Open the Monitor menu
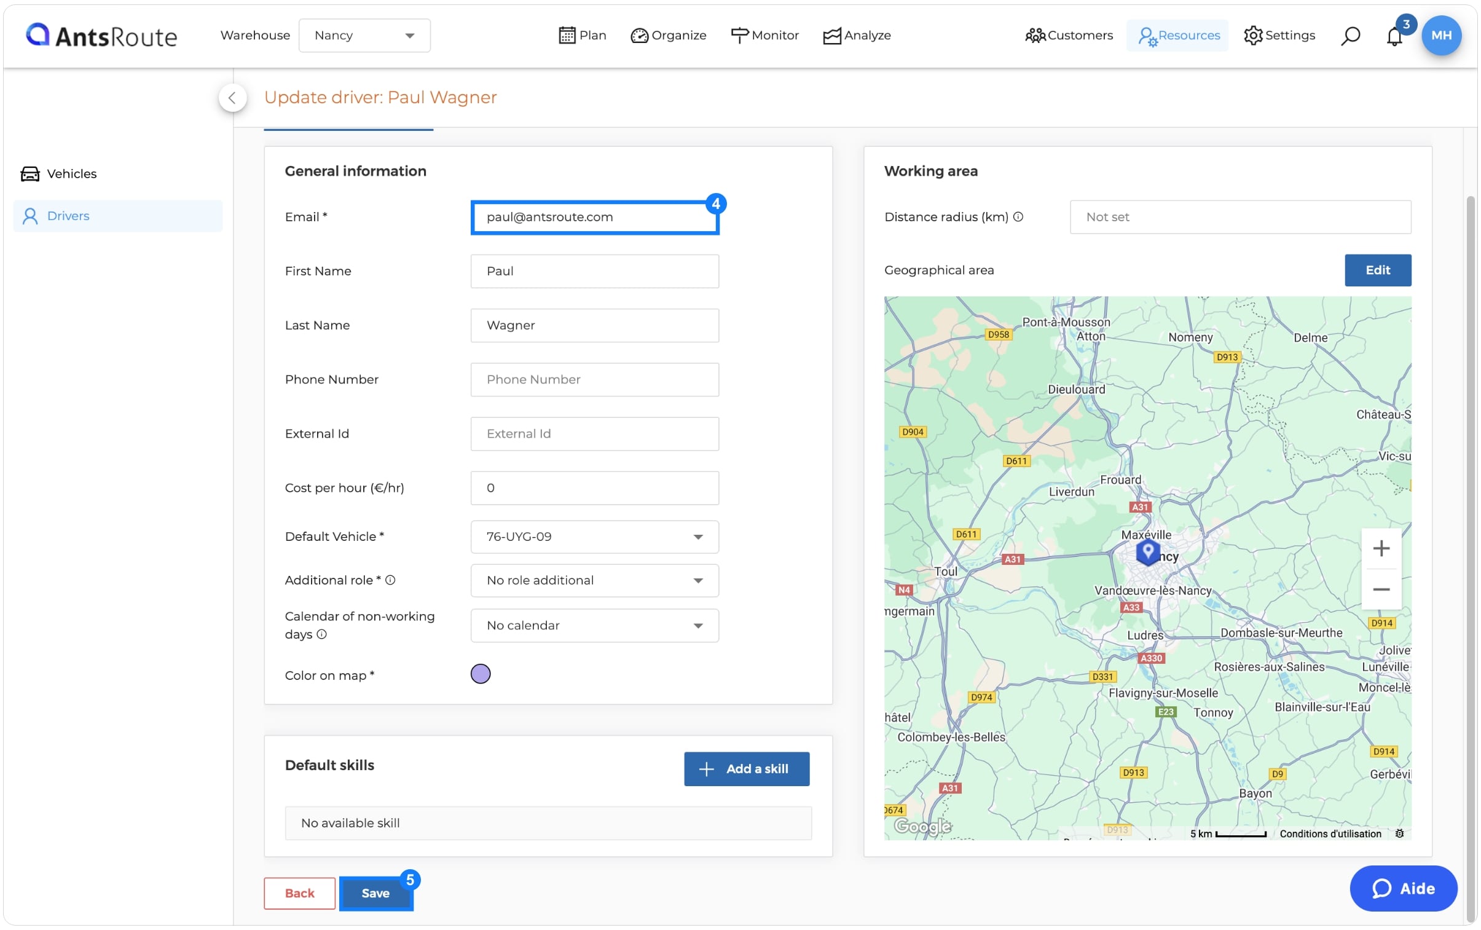This screenshot has width=1481, height=930. [764, 36]
